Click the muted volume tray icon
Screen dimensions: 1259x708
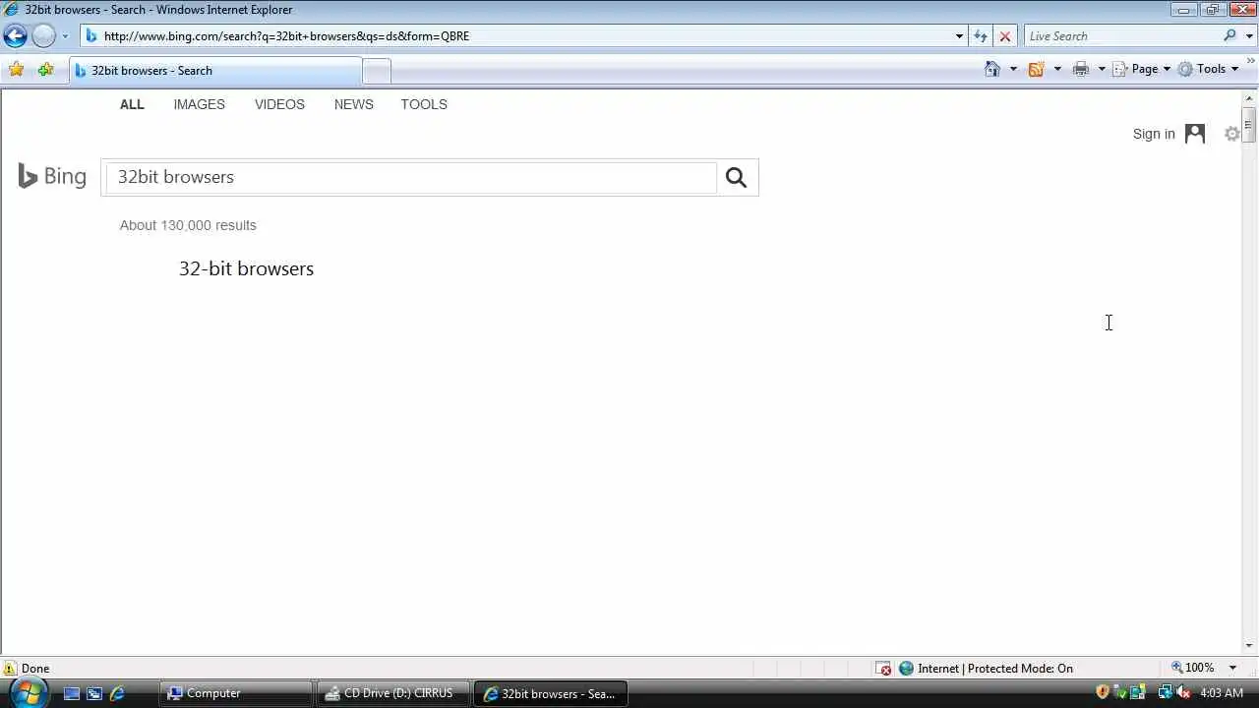click(1183, 692)
